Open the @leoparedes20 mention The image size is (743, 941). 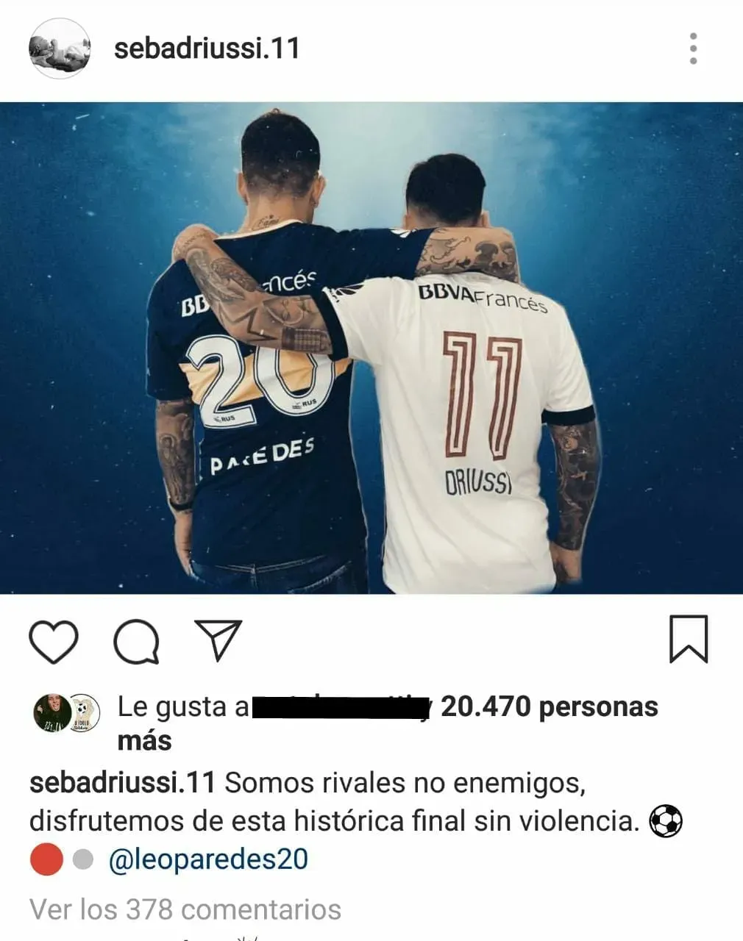[x=208, y=859]
